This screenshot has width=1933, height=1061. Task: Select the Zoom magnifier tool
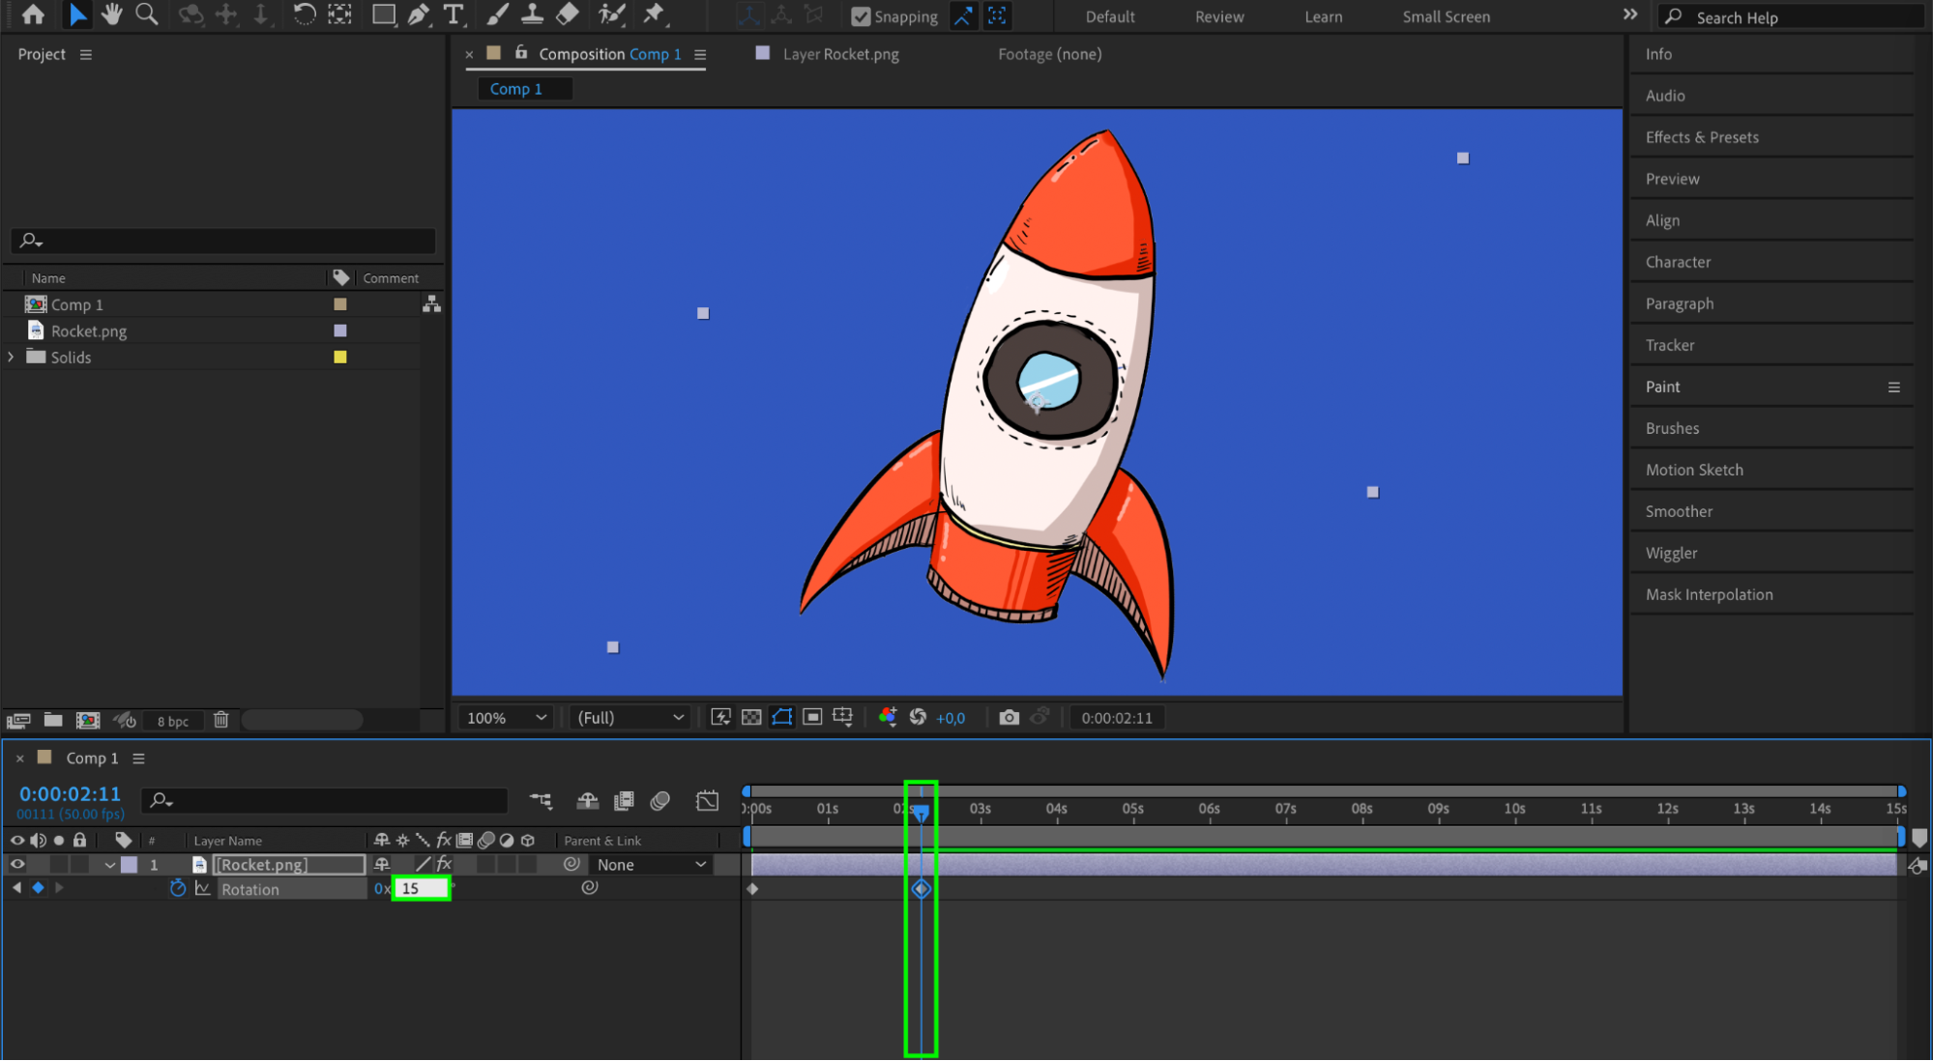[147, 14]
